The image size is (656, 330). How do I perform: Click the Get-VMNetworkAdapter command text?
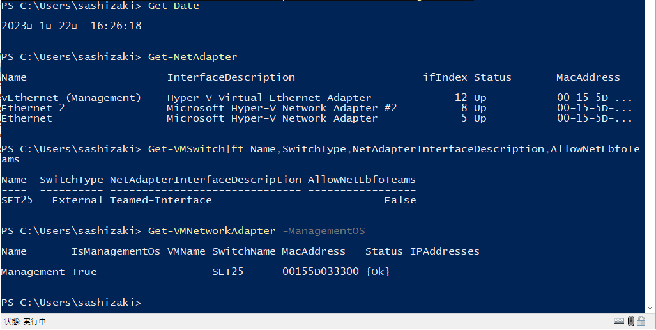point(211,231)
